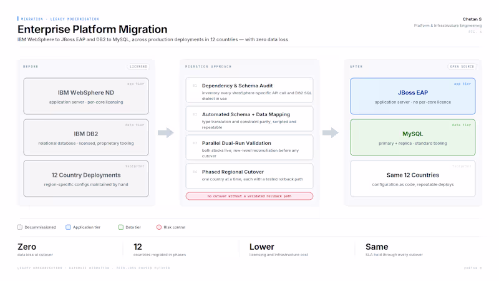Click the 'Zero' data loss statistic
This screenshot has height=281, width=499.
pos(27,247)
